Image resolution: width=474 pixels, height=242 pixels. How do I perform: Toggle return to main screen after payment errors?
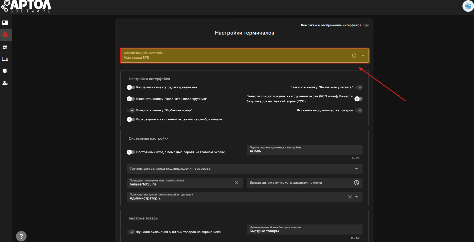131,119
